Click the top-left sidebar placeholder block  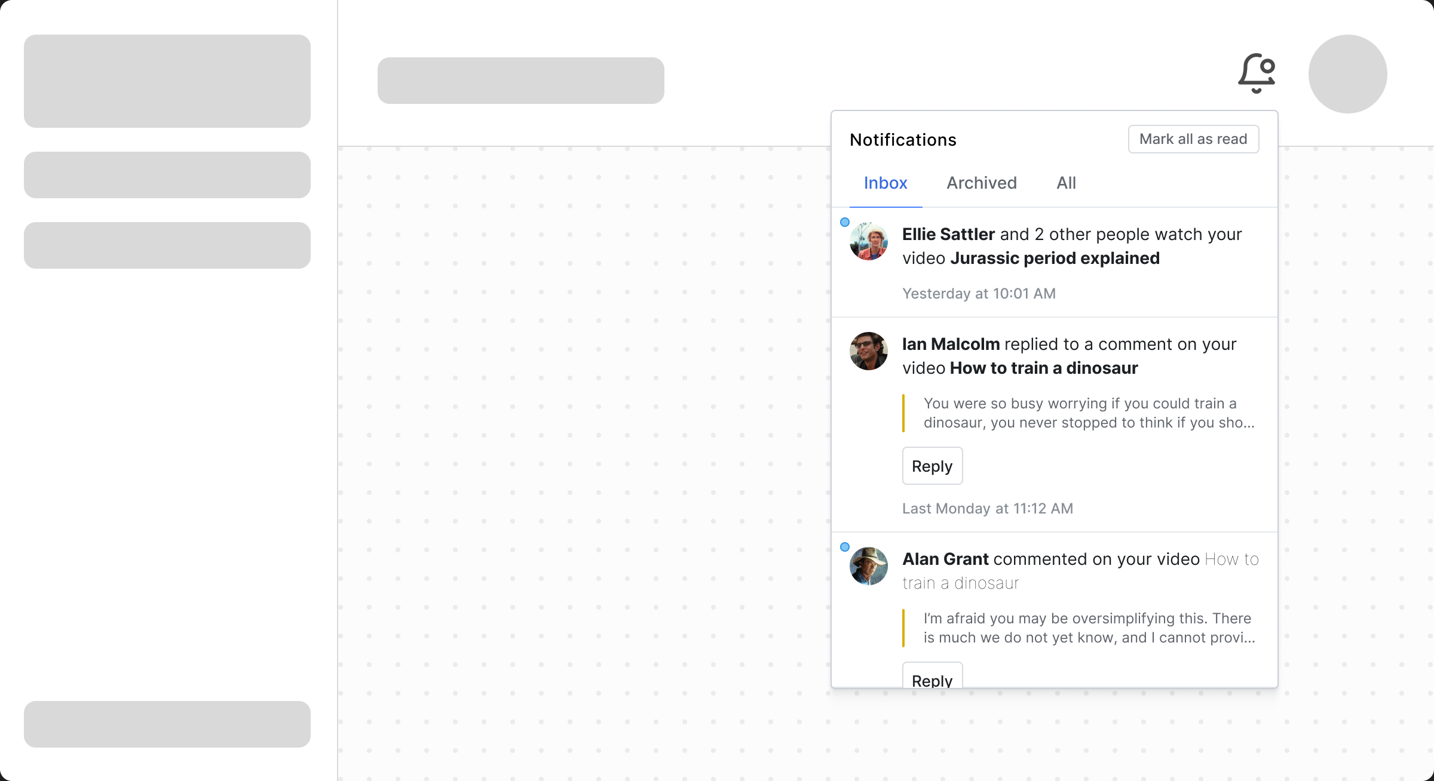tap(167, 81)
